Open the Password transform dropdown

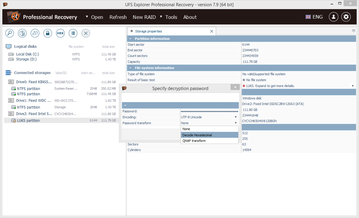click(x=209, y=123)
